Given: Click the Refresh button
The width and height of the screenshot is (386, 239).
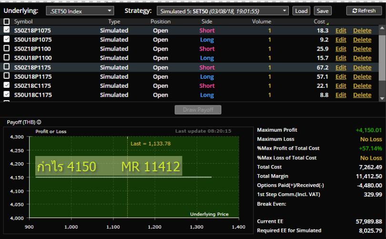Looking at the screenshot, I should click(364, 11).
